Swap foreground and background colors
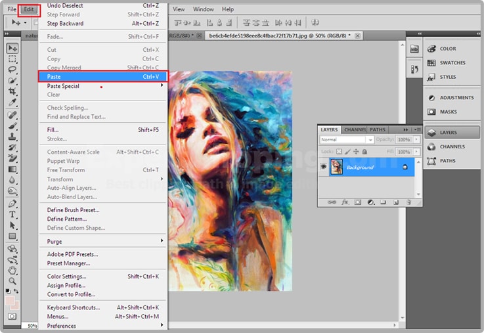This screenshot has height=333, width=484. 16,291
